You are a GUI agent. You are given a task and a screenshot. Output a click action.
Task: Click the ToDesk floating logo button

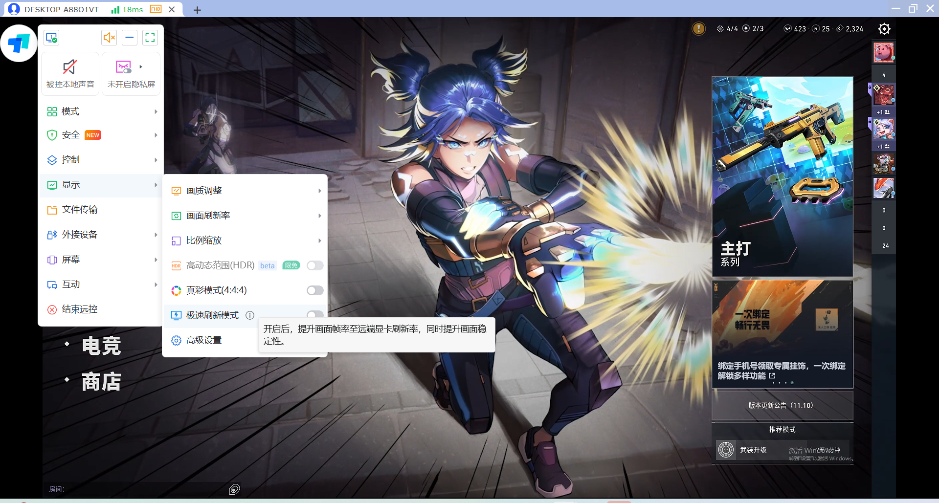[x=19, y=44]
